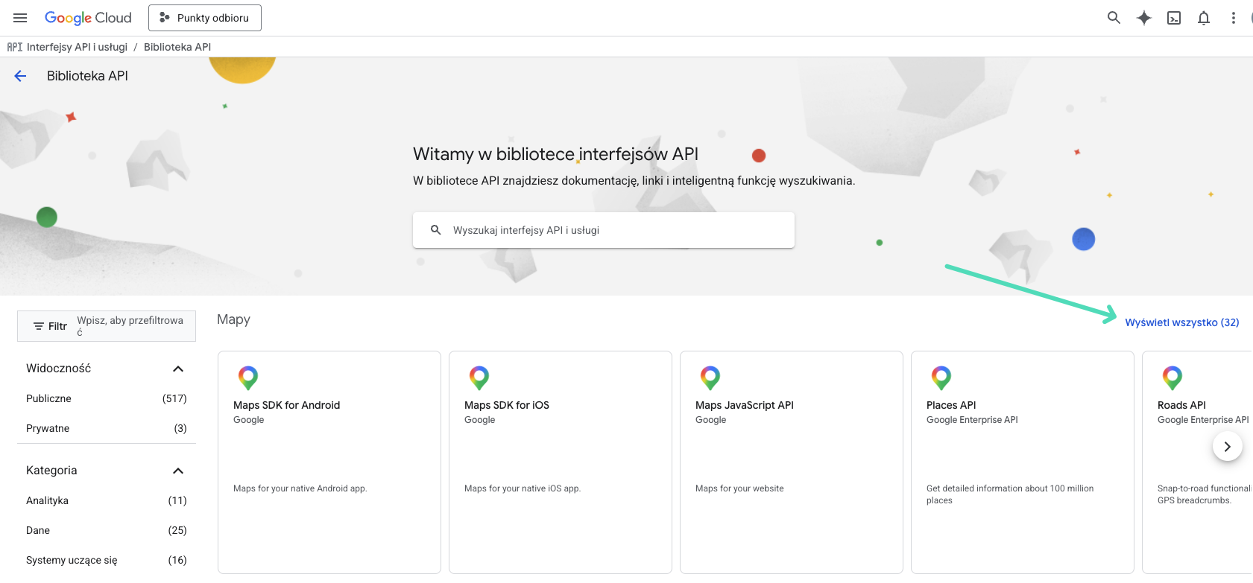Show next cards with right chevron
This screenshot has width=1253, height=583.
[x=1227, y=447]
